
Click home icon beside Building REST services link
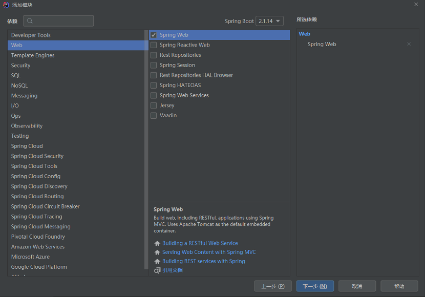tap(157, 262)
